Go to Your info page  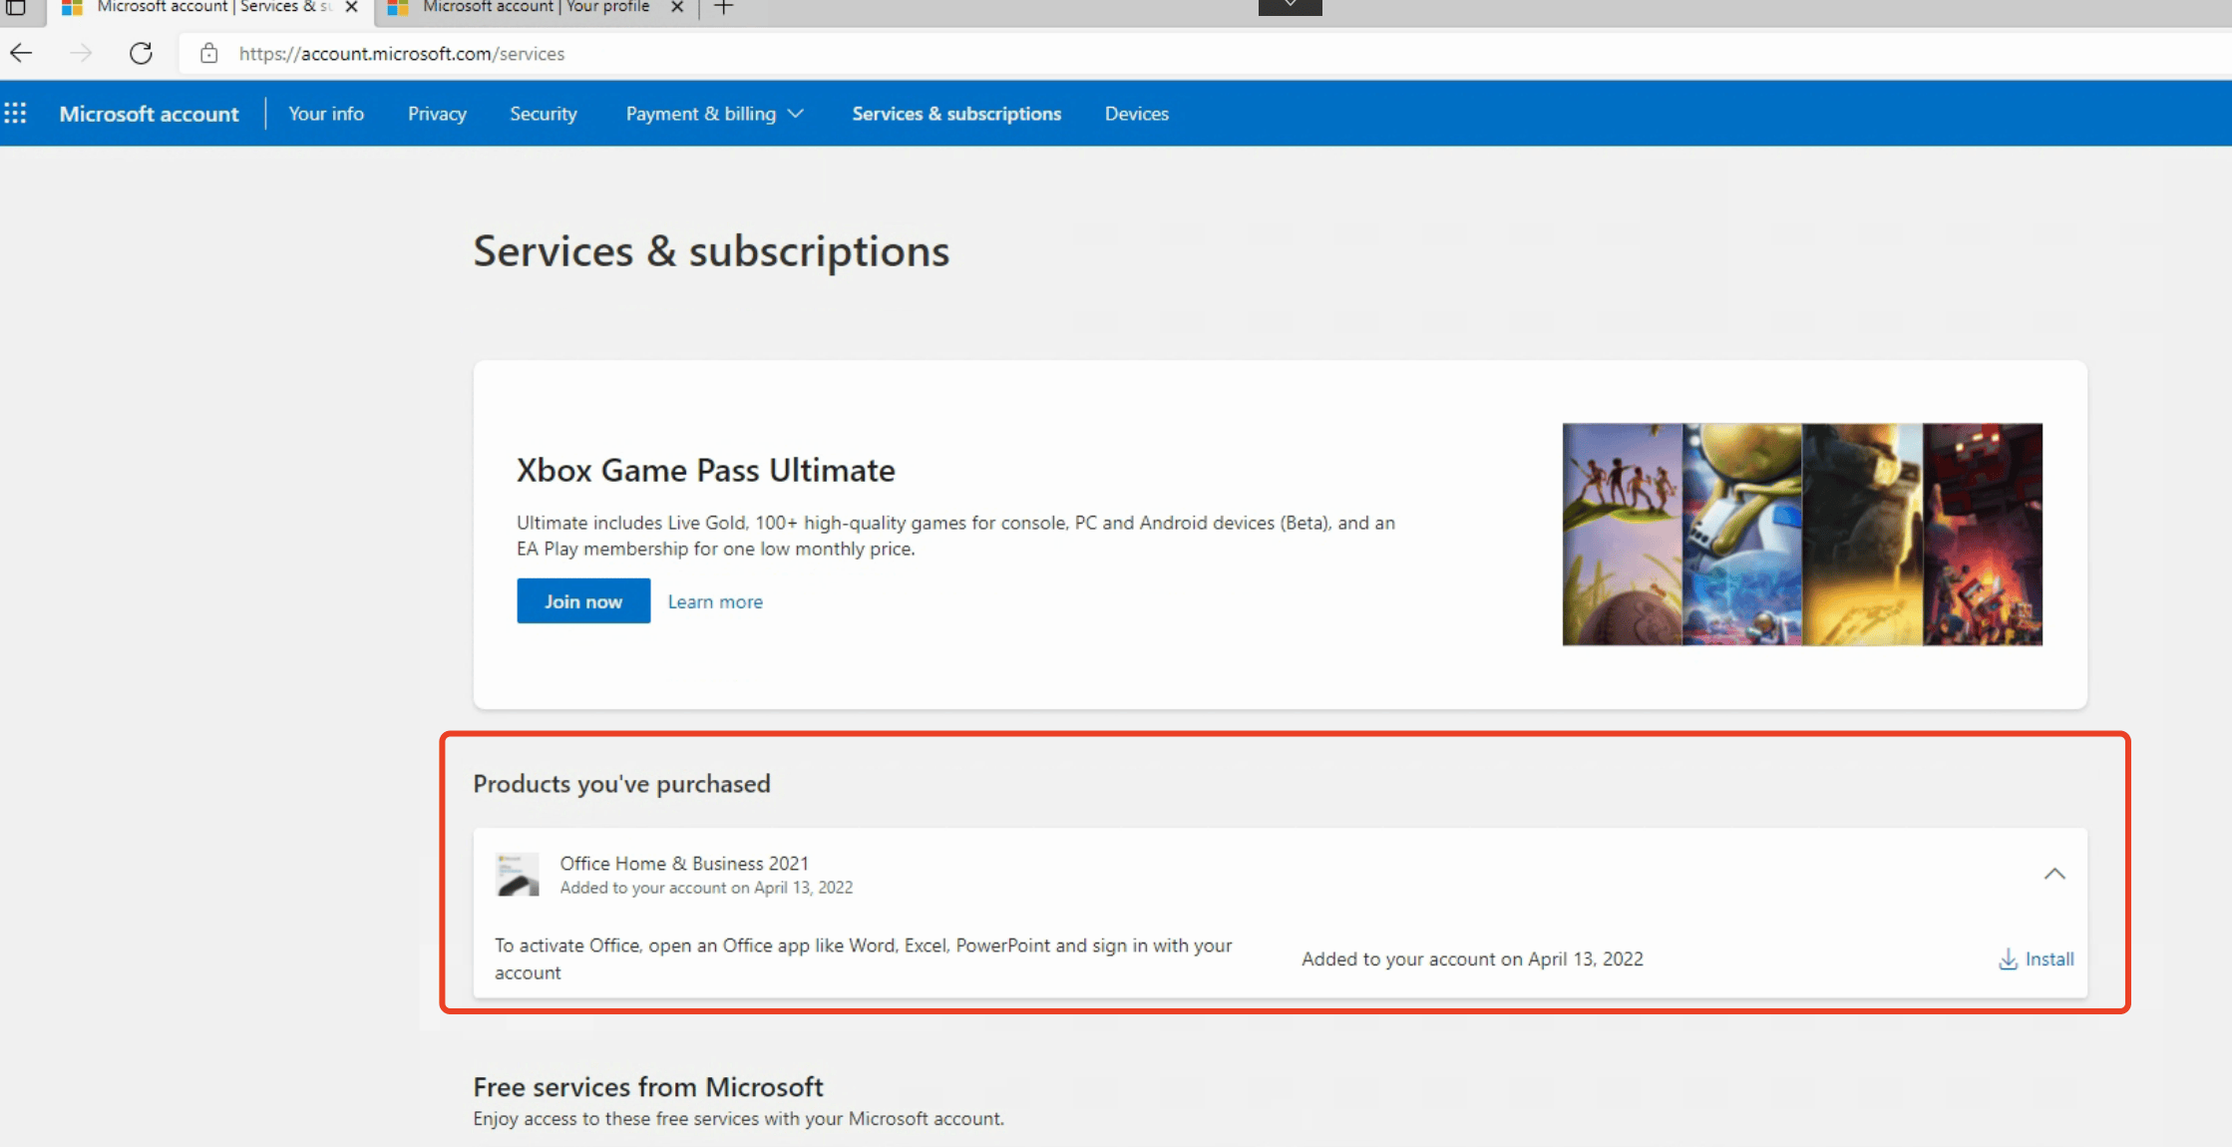(x=326, y=114)
